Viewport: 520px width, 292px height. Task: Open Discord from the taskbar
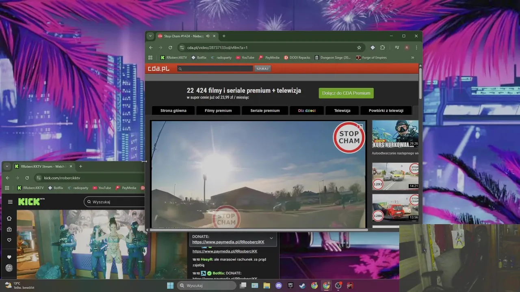[x=279, y=286]
